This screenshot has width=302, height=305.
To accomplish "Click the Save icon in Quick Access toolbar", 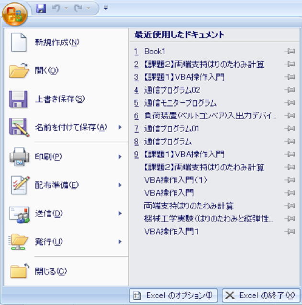I will coord(41,9).
